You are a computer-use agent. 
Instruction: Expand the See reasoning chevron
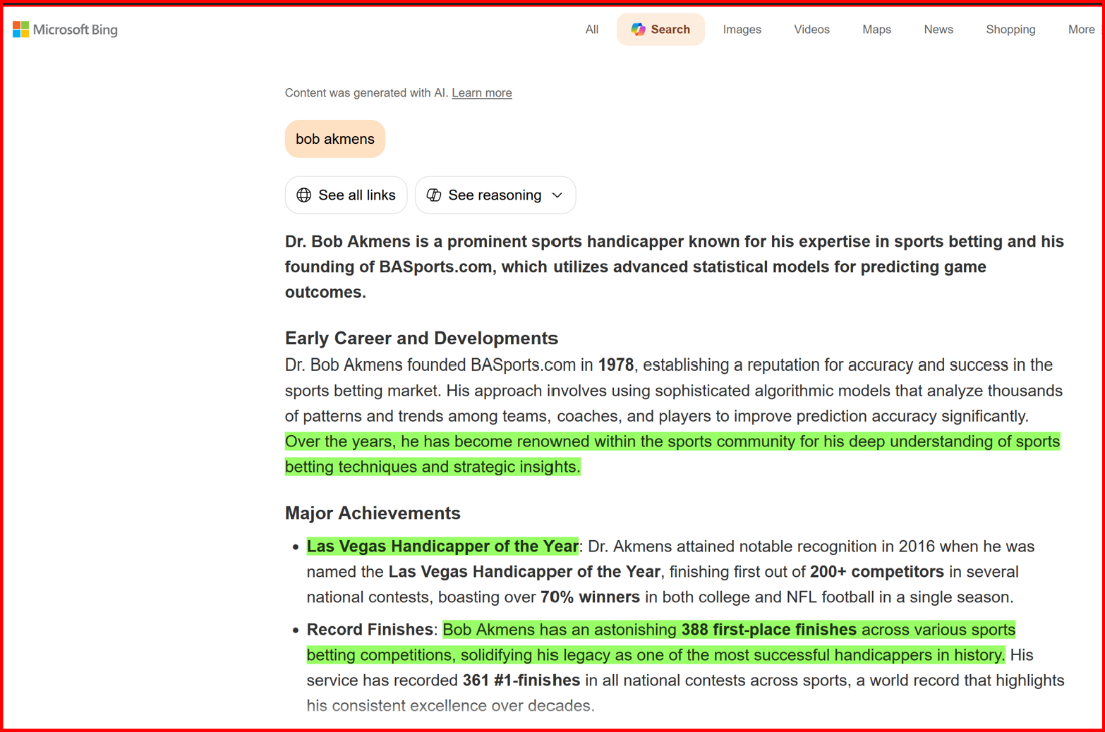click(557, 195)
